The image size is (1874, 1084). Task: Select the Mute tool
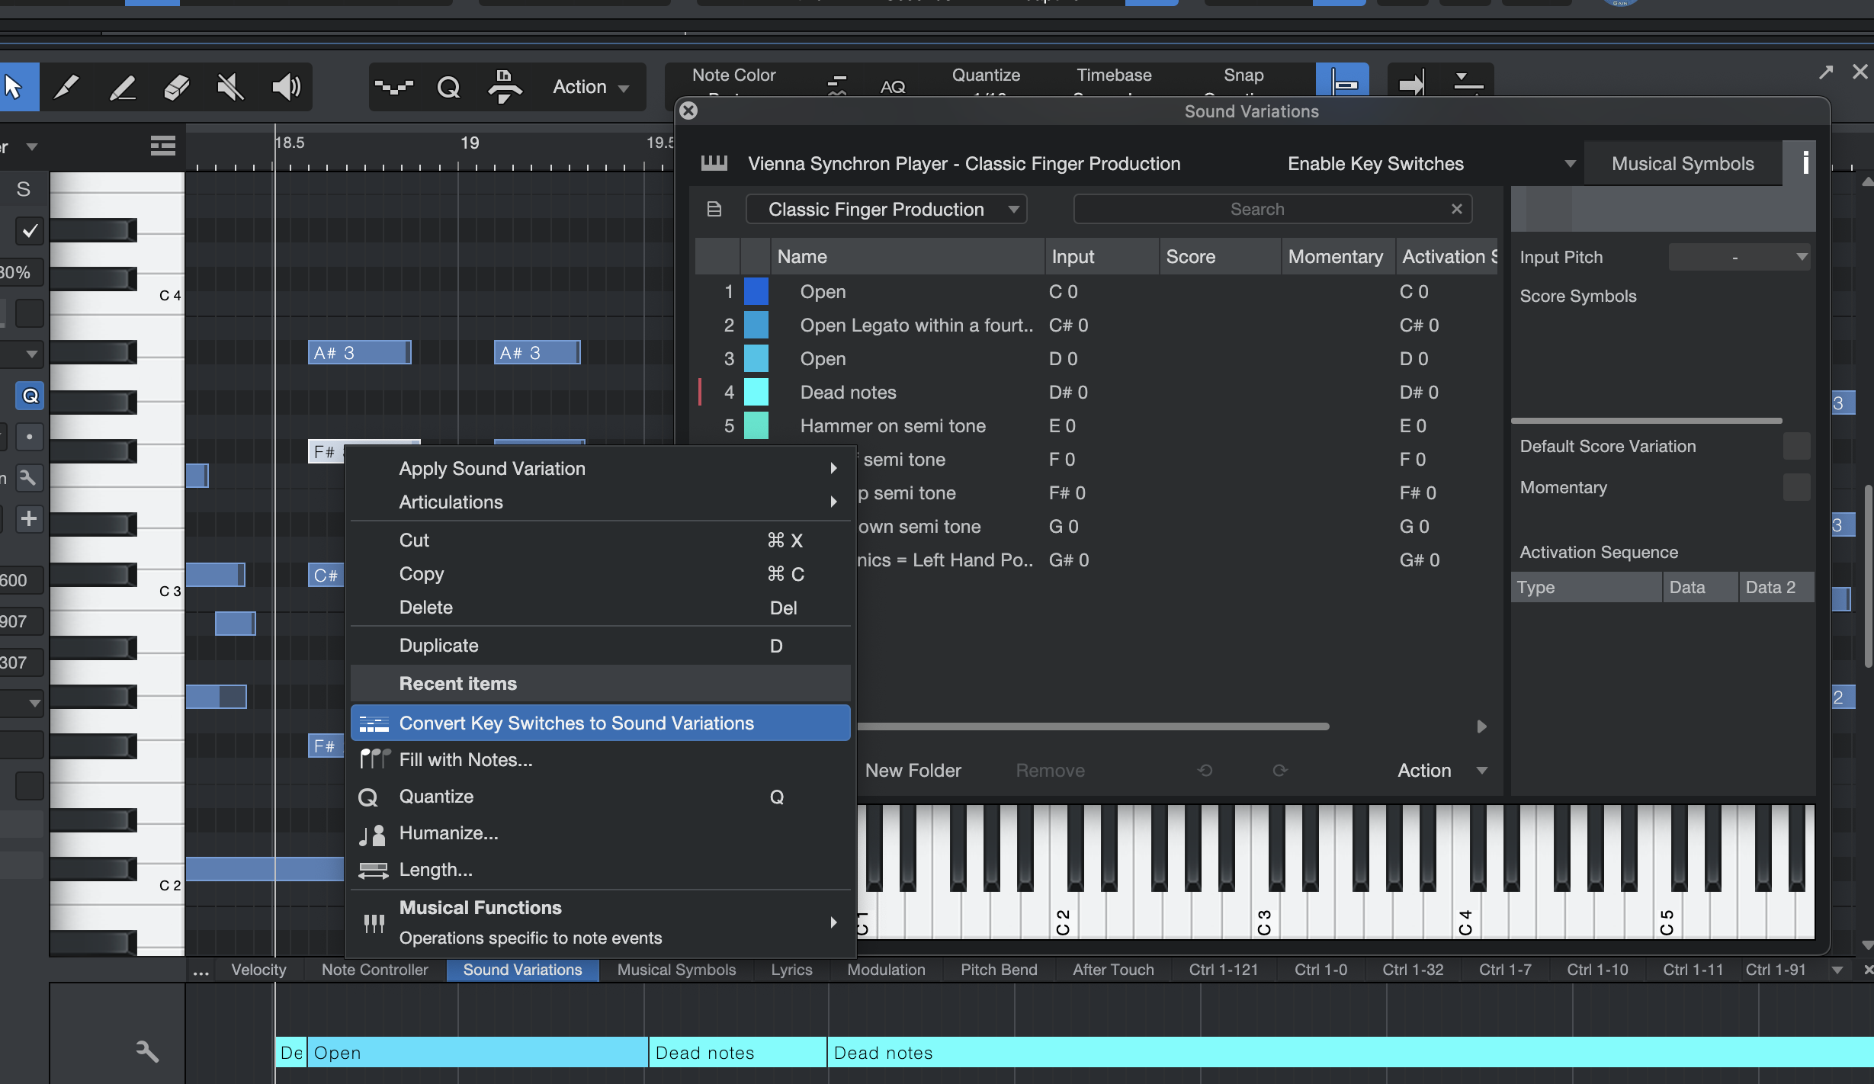pyautogui.click(x=231, y=87)
